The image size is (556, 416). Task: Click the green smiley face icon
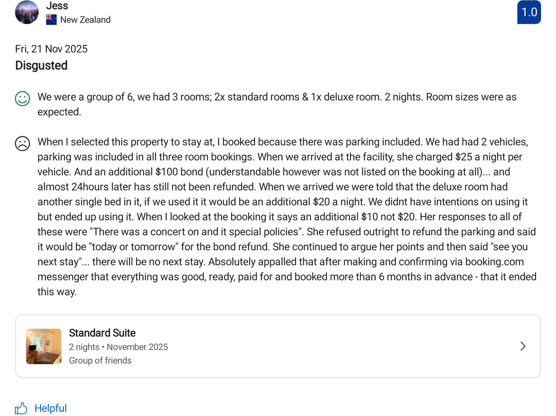tap(22, 98)
